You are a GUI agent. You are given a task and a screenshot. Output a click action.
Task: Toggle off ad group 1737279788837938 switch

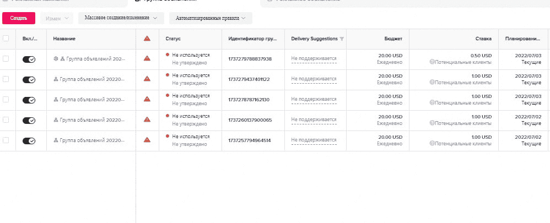click(x=29, y=59)
